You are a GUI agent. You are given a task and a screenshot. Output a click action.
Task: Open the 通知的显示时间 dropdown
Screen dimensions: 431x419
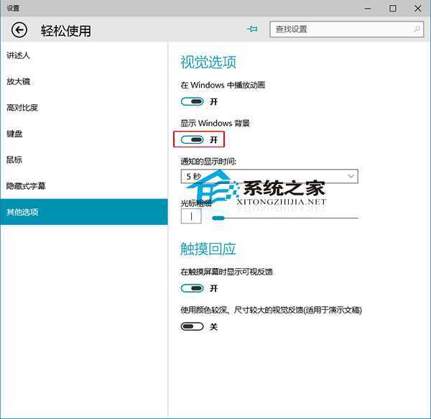click(x=269, y=176)
